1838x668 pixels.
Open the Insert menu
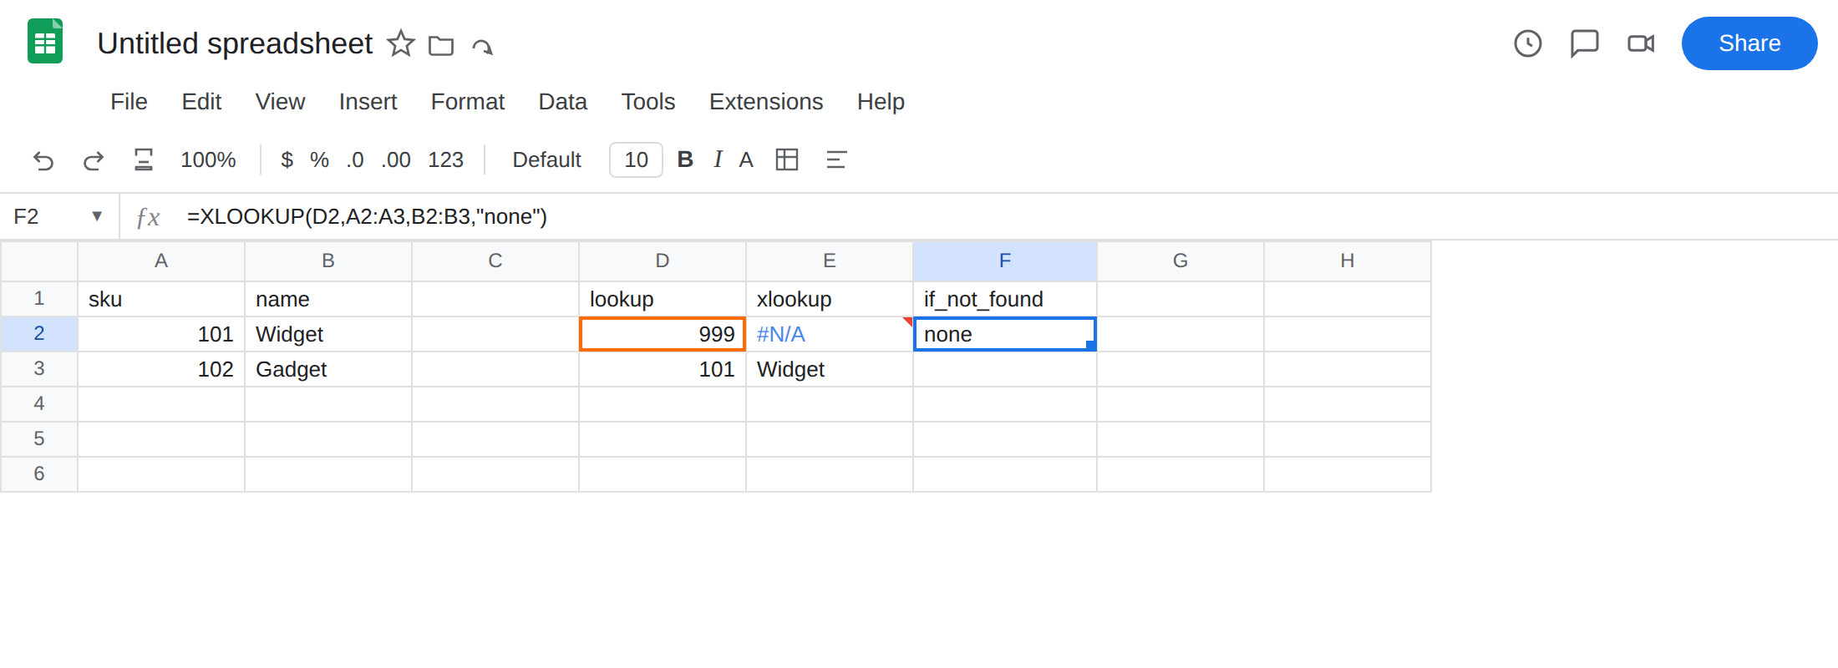[368, 101]
